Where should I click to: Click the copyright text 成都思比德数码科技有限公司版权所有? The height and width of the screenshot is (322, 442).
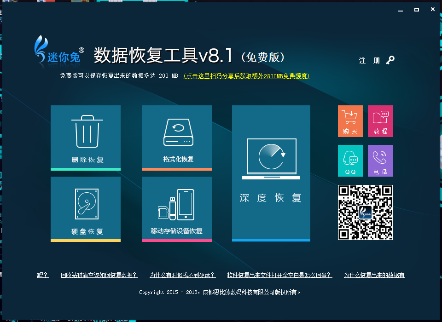click(251, 292)
